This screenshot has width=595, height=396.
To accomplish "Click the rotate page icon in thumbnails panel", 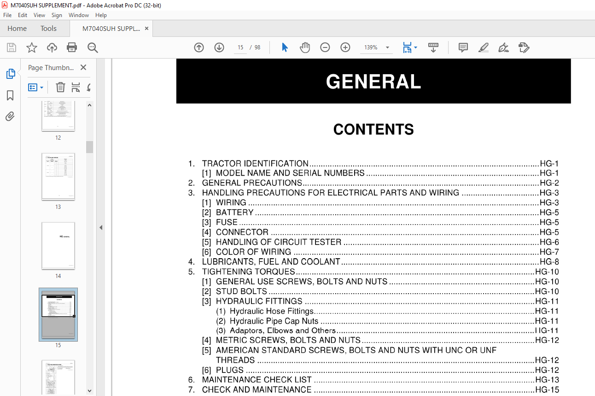I will 88,87.
